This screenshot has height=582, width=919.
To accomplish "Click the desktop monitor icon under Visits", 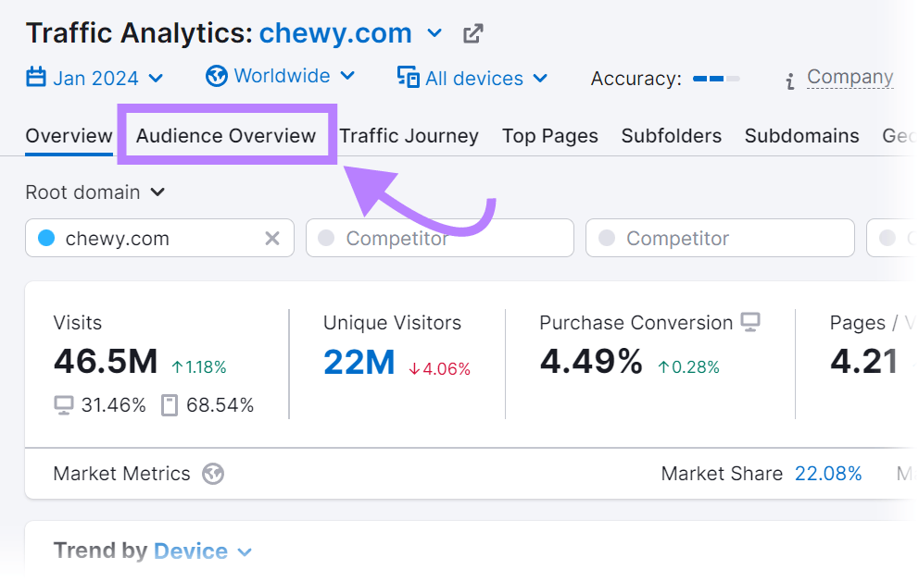I will point(62,404).
